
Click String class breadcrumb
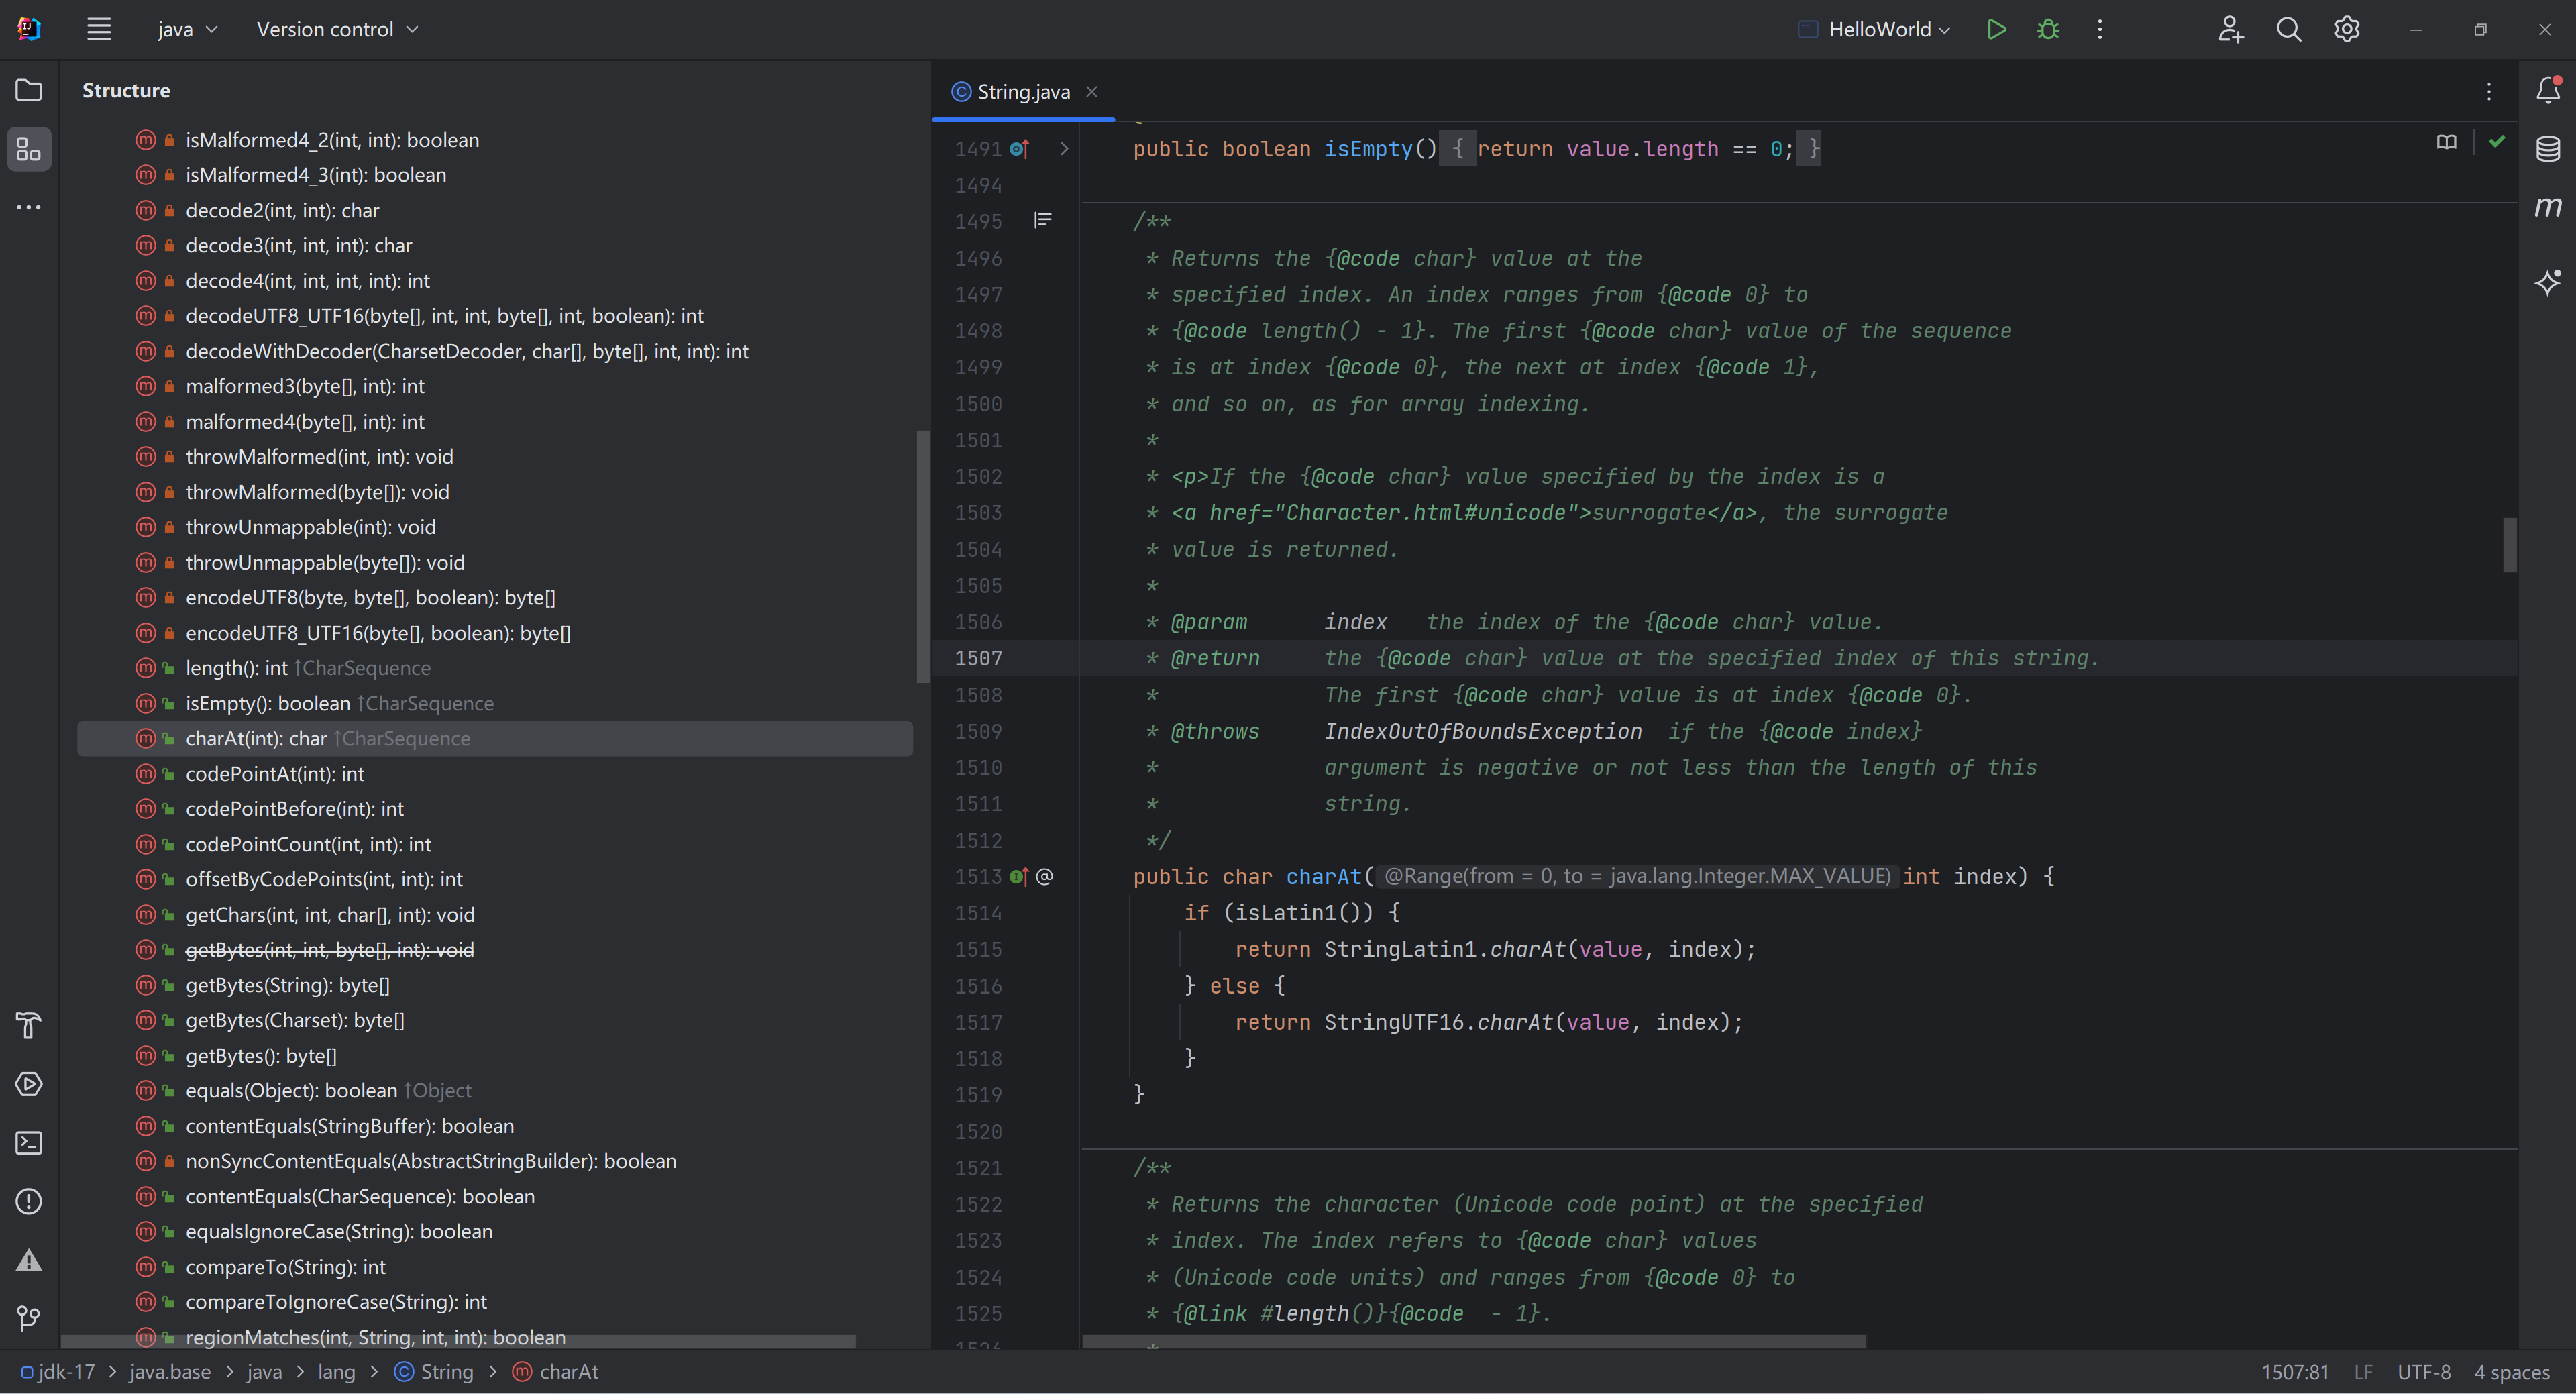434,1371
